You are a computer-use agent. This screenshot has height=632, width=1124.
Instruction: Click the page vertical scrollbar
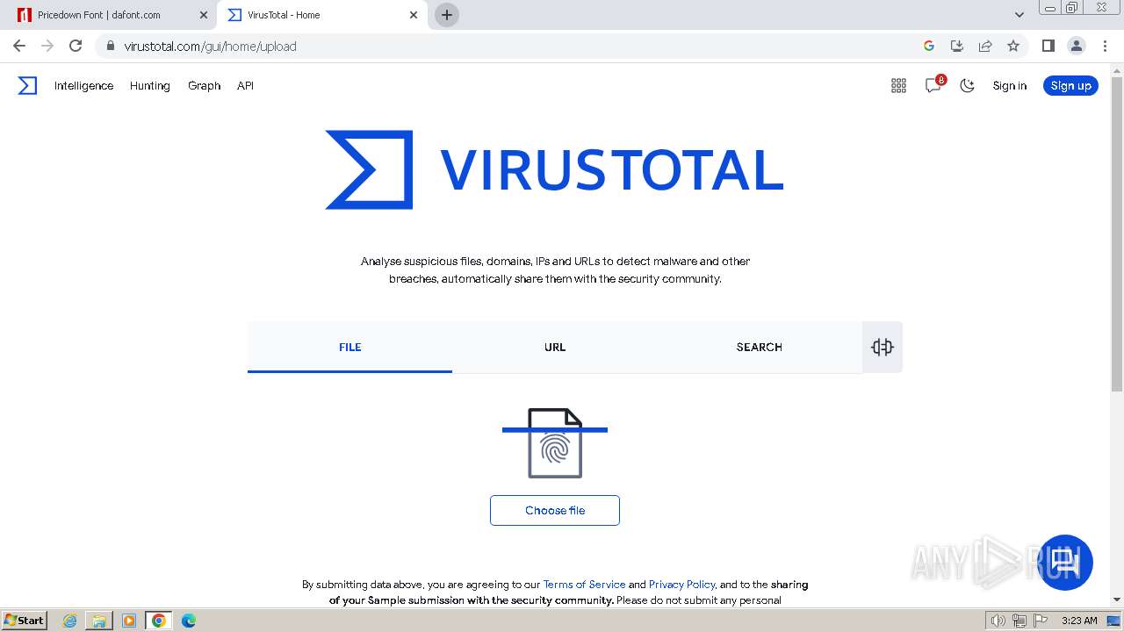(1117, 233)
